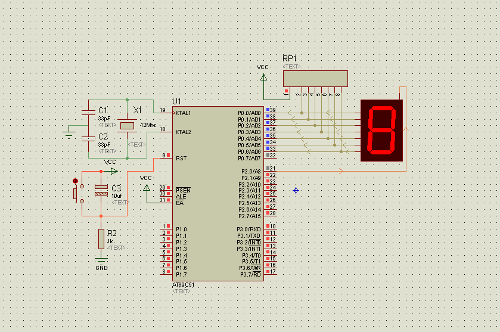Select the RP1 resistor pack body
This screenshot has height=332, width=500.
pyautogui.click(x=315, y=79)
